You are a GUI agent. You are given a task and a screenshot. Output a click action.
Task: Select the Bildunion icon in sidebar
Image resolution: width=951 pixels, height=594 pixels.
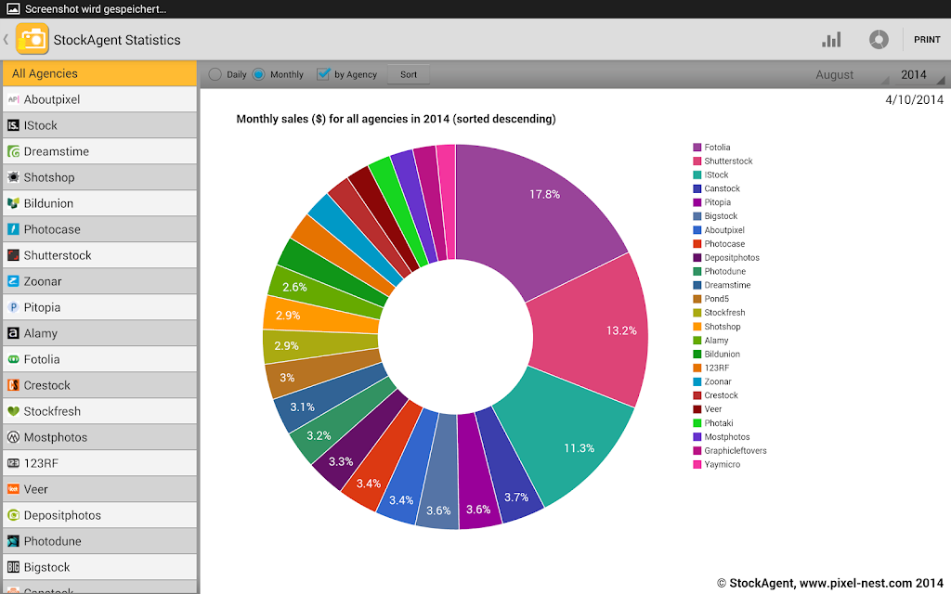(13, 203)
